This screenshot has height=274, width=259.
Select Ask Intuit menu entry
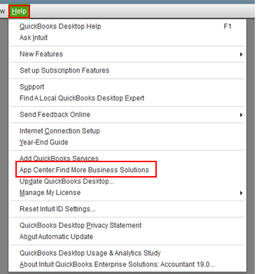click(x=127, y=38)
